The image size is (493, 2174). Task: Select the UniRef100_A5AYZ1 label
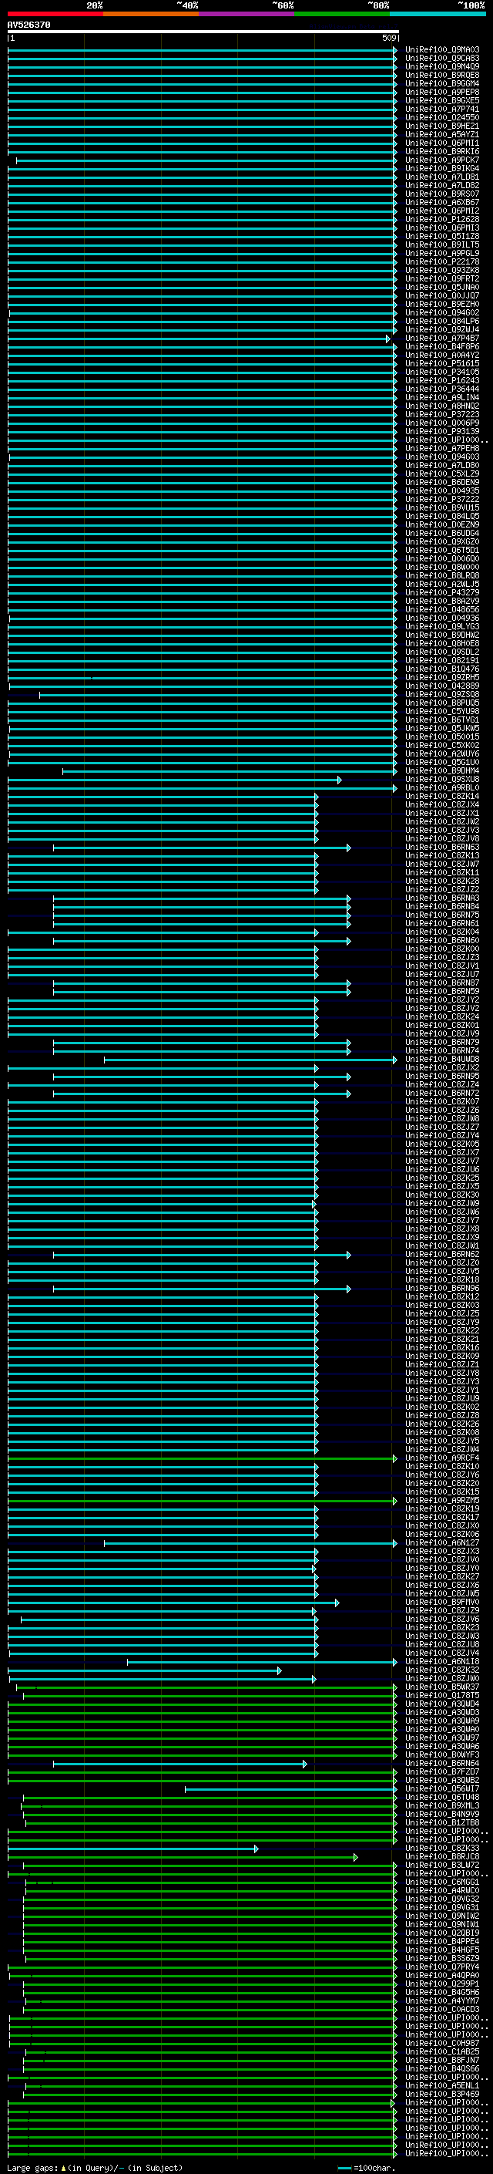442,134
